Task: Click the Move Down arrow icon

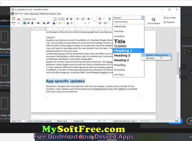Action: click(x=85, y=23)
